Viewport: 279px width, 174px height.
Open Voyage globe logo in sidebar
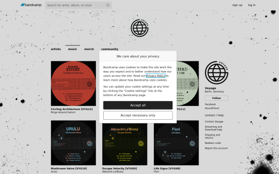(x=216, y=73)
